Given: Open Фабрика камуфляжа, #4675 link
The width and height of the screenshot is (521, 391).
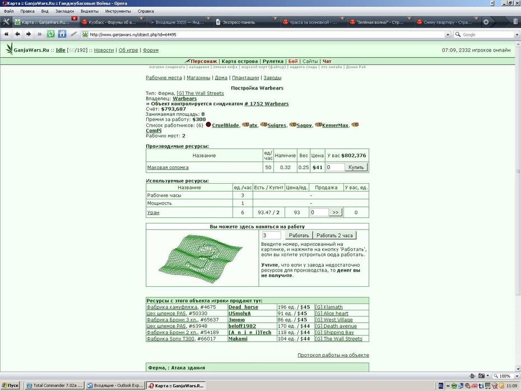Looking at the screenshot, I should pyautogui.click(x=181, y=307).
